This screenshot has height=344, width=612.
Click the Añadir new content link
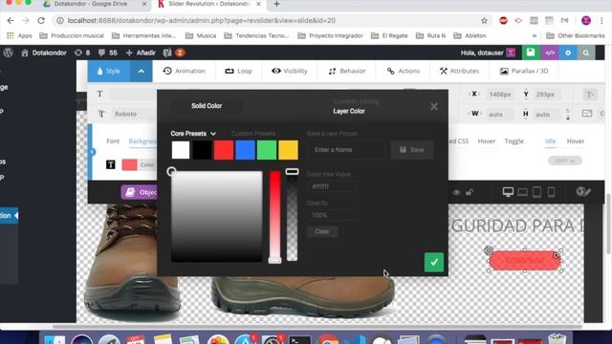point(141,53)
